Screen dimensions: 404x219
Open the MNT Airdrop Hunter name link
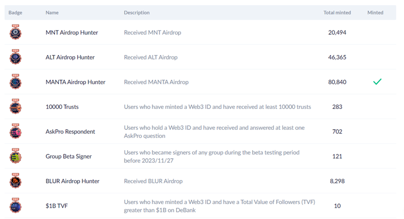[x=72, y=33]
